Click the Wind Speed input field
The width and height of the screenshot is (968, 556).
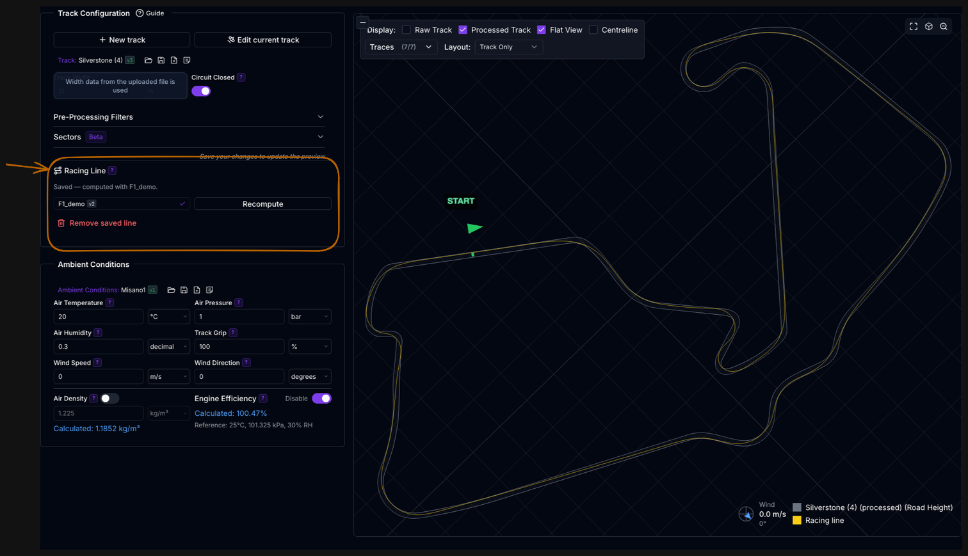(99, 377)
